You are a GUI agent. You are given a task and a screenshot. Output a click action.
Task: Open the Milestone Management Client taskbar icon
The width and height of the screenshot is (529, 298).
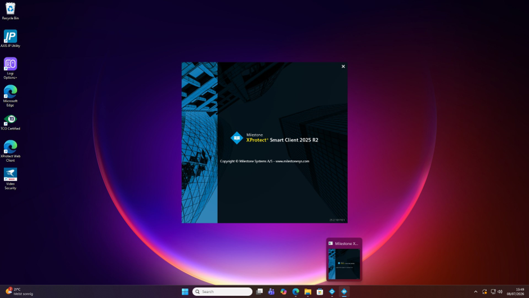tap(332, 292)
